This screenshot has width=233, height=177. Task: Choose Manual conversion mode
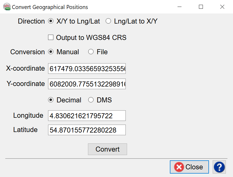pos(51,52)
